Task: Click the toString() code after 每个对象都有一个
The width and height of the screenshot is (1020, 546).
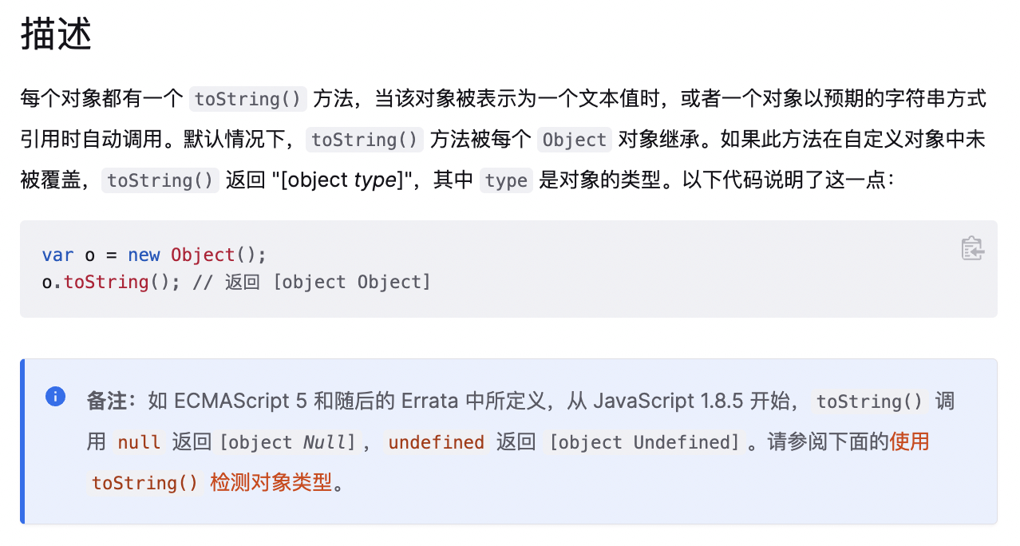Action: 248,99
